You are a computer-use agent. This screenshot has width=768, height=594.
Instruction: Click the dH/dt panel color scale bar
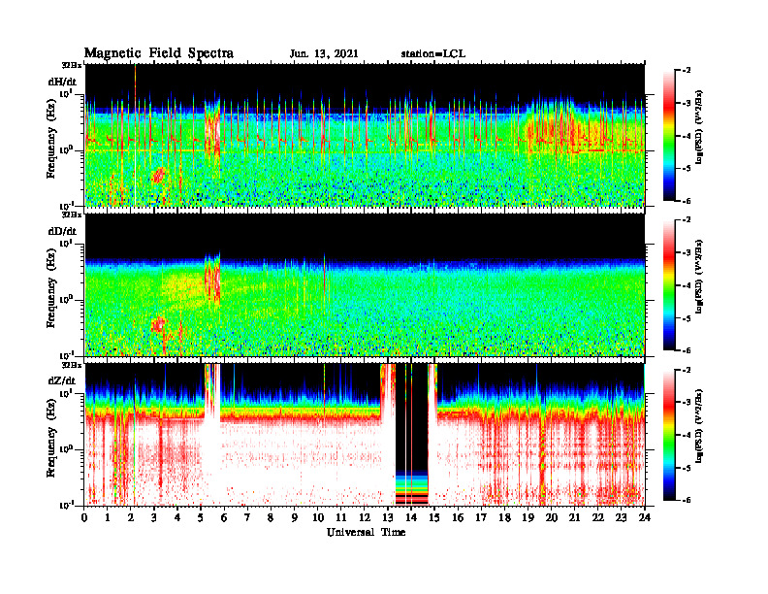[668, 135]
